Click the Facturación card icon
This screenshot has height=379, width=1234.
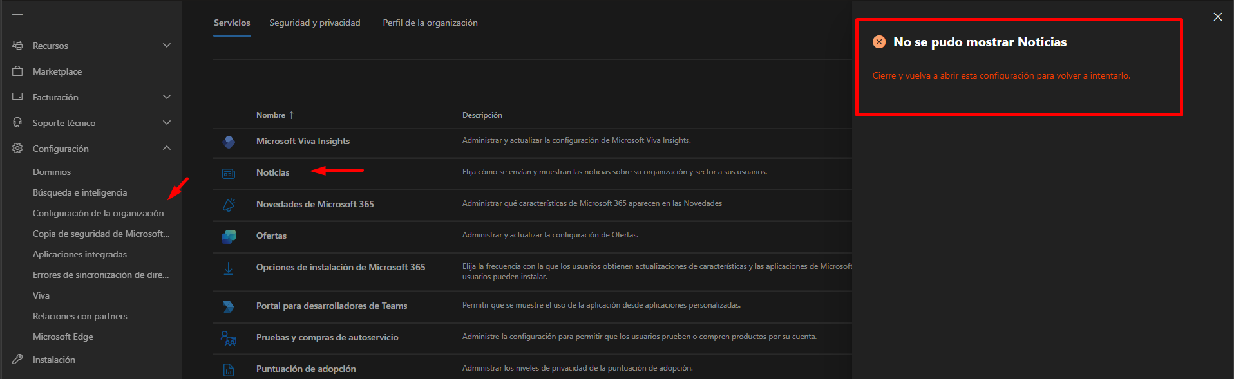tap(17, 97)
